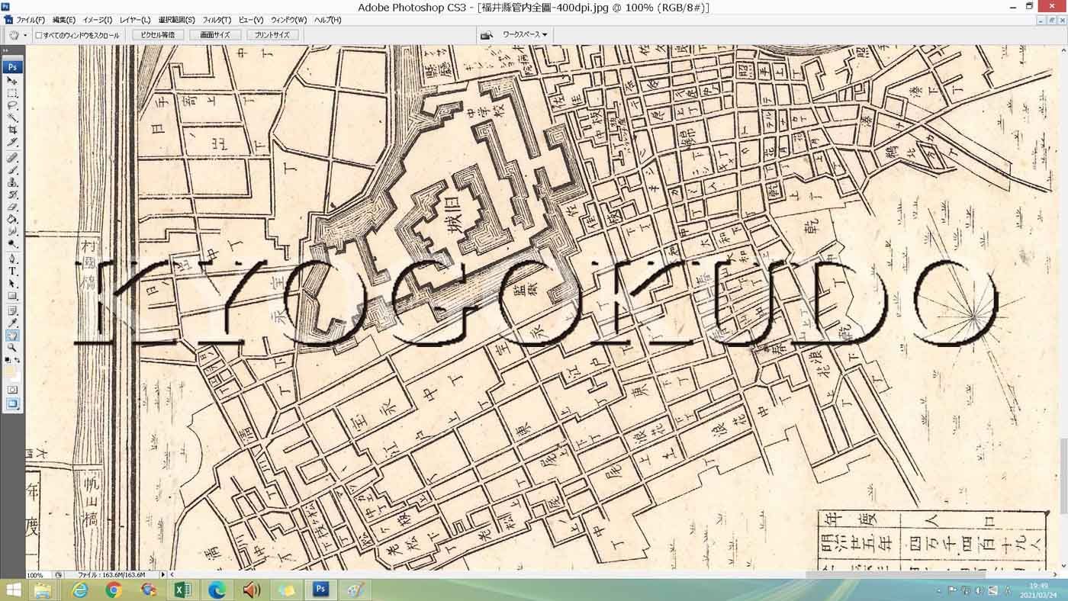Click the vertical scrollbar thumb

[x=1063, y=475]
